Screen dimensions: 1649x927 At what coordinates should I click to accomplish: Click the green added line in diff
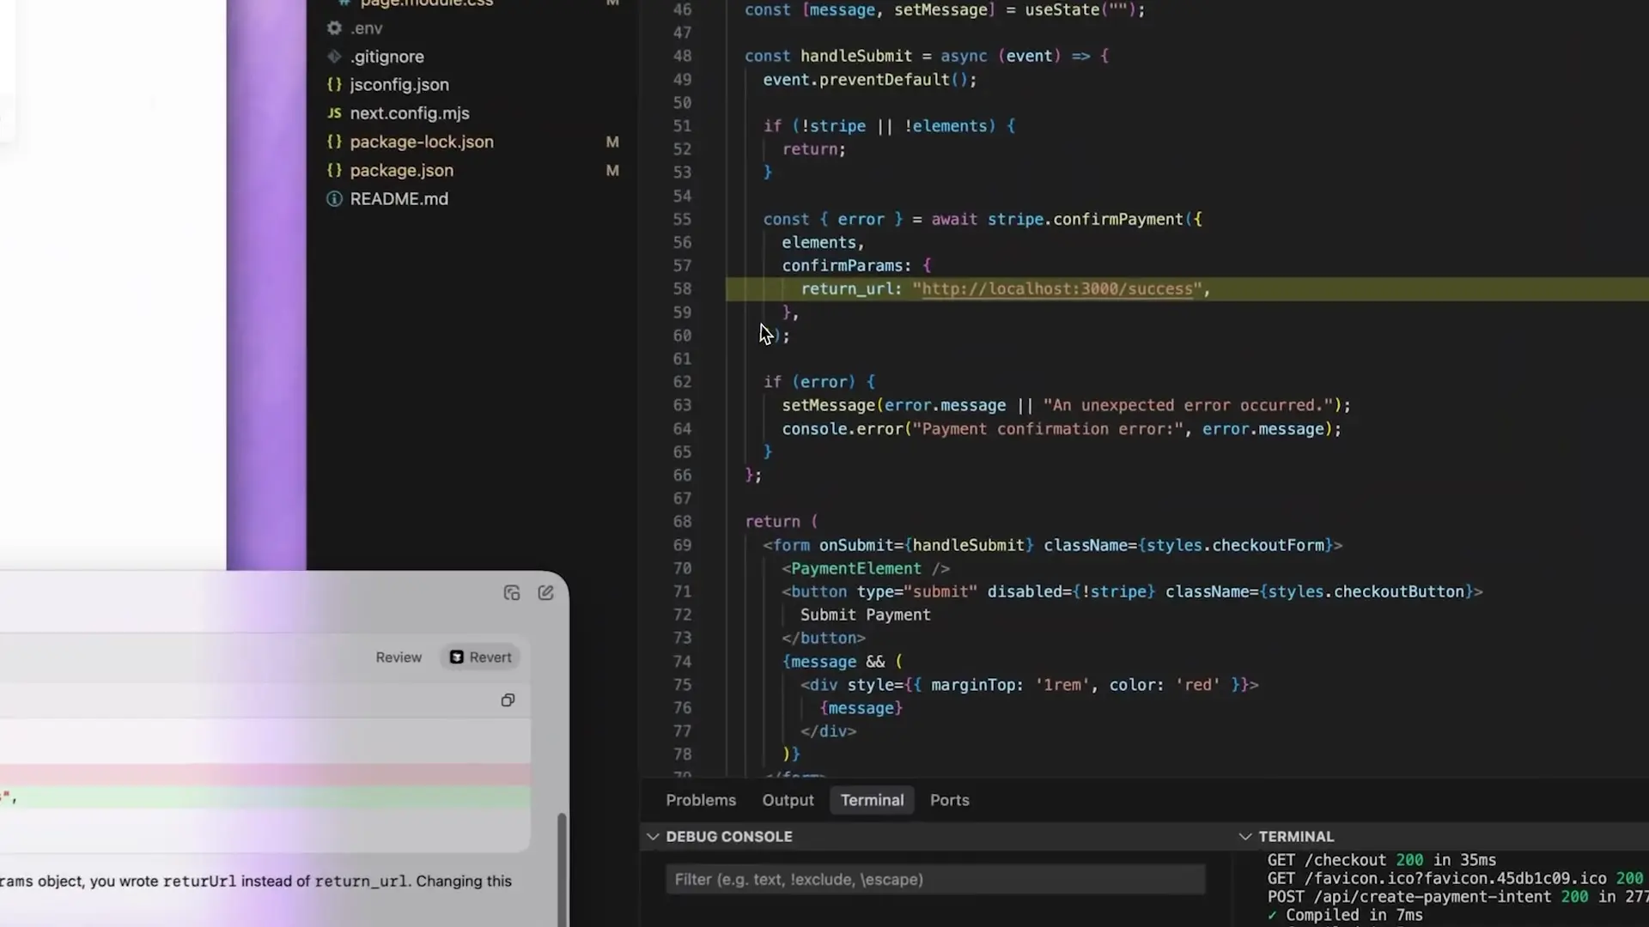(x=265, y=797)
